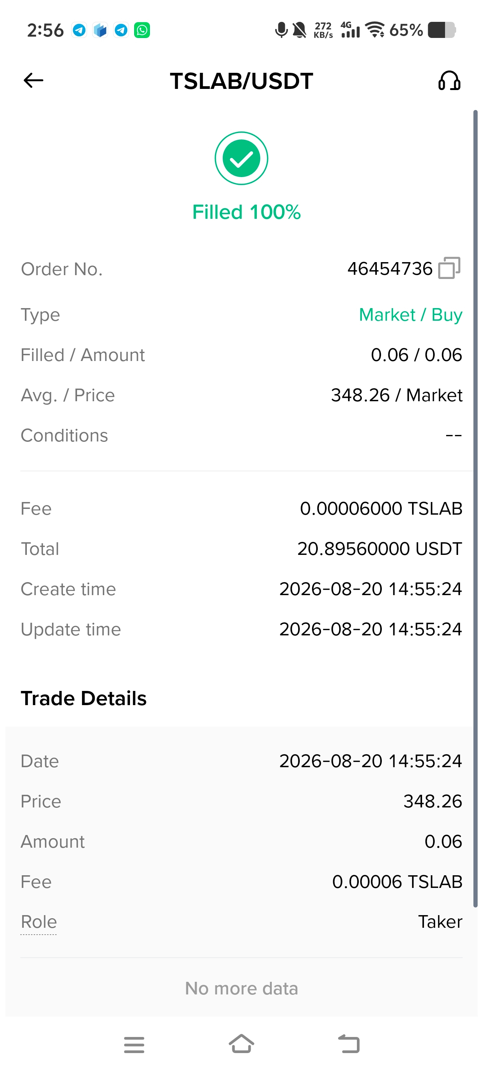Tap the battery status icon
The height and width of the screenshot is (1073, 483).
tap(442, 30)
